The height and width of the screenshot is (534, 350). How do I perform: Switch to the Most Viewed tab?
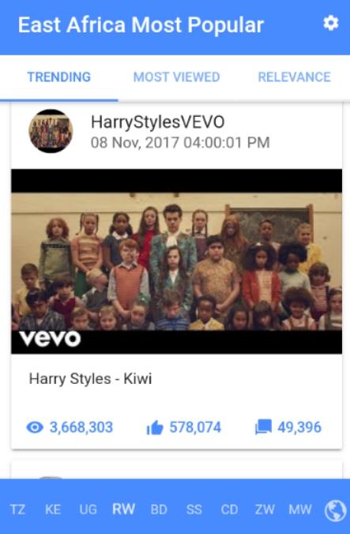(176, 77)
